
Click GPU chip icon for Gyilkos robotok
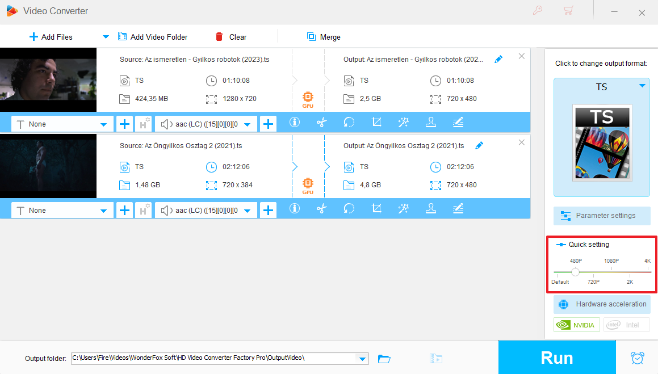pos(308,100)
